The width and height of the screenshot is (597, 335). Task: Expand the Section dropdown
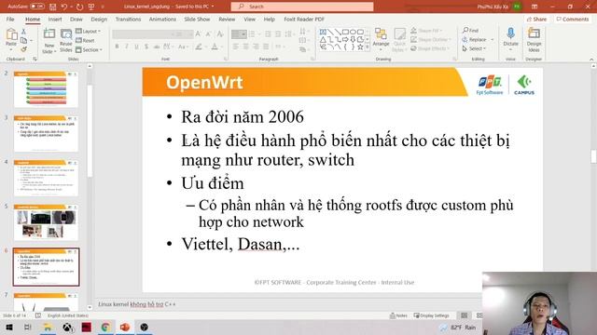click(90, 49)
